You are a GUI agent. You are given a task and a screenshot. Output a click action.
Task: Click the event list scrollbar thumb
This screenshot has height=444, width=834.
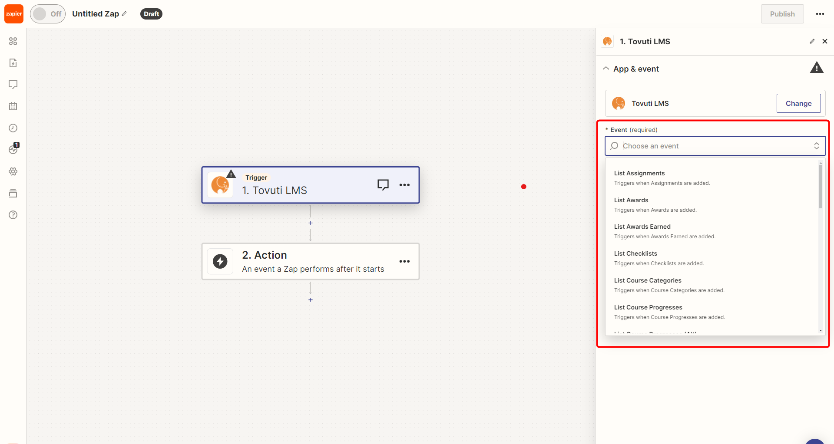(x=821, y=186)
